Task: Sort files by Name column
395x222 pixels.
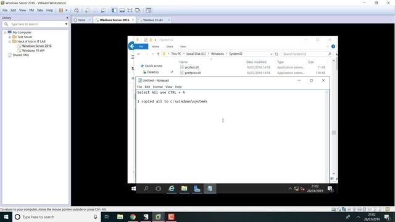Action: tap(183, 62)
